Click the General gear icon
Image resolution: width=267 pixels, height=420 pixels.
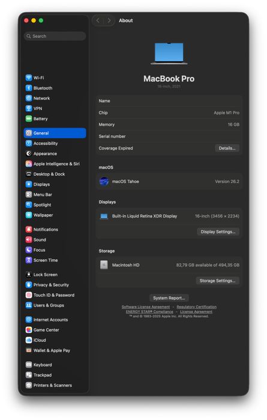coord(29,133)
